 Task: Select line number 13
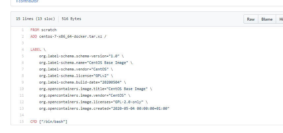22,108
